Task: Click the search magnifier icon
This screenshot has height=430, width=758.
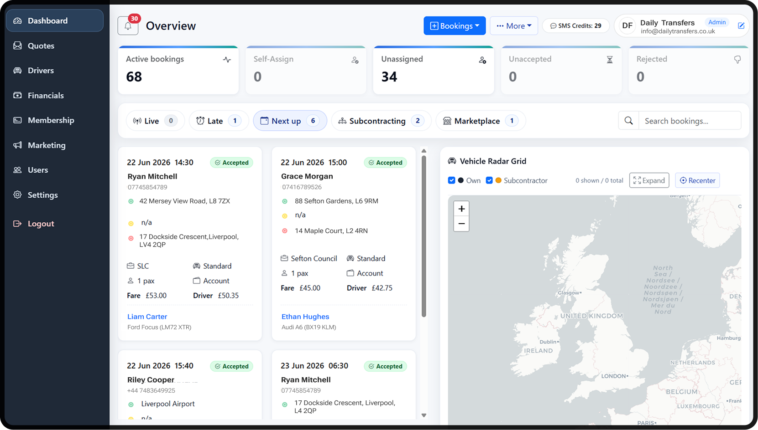Action: [x=629, y=121]
